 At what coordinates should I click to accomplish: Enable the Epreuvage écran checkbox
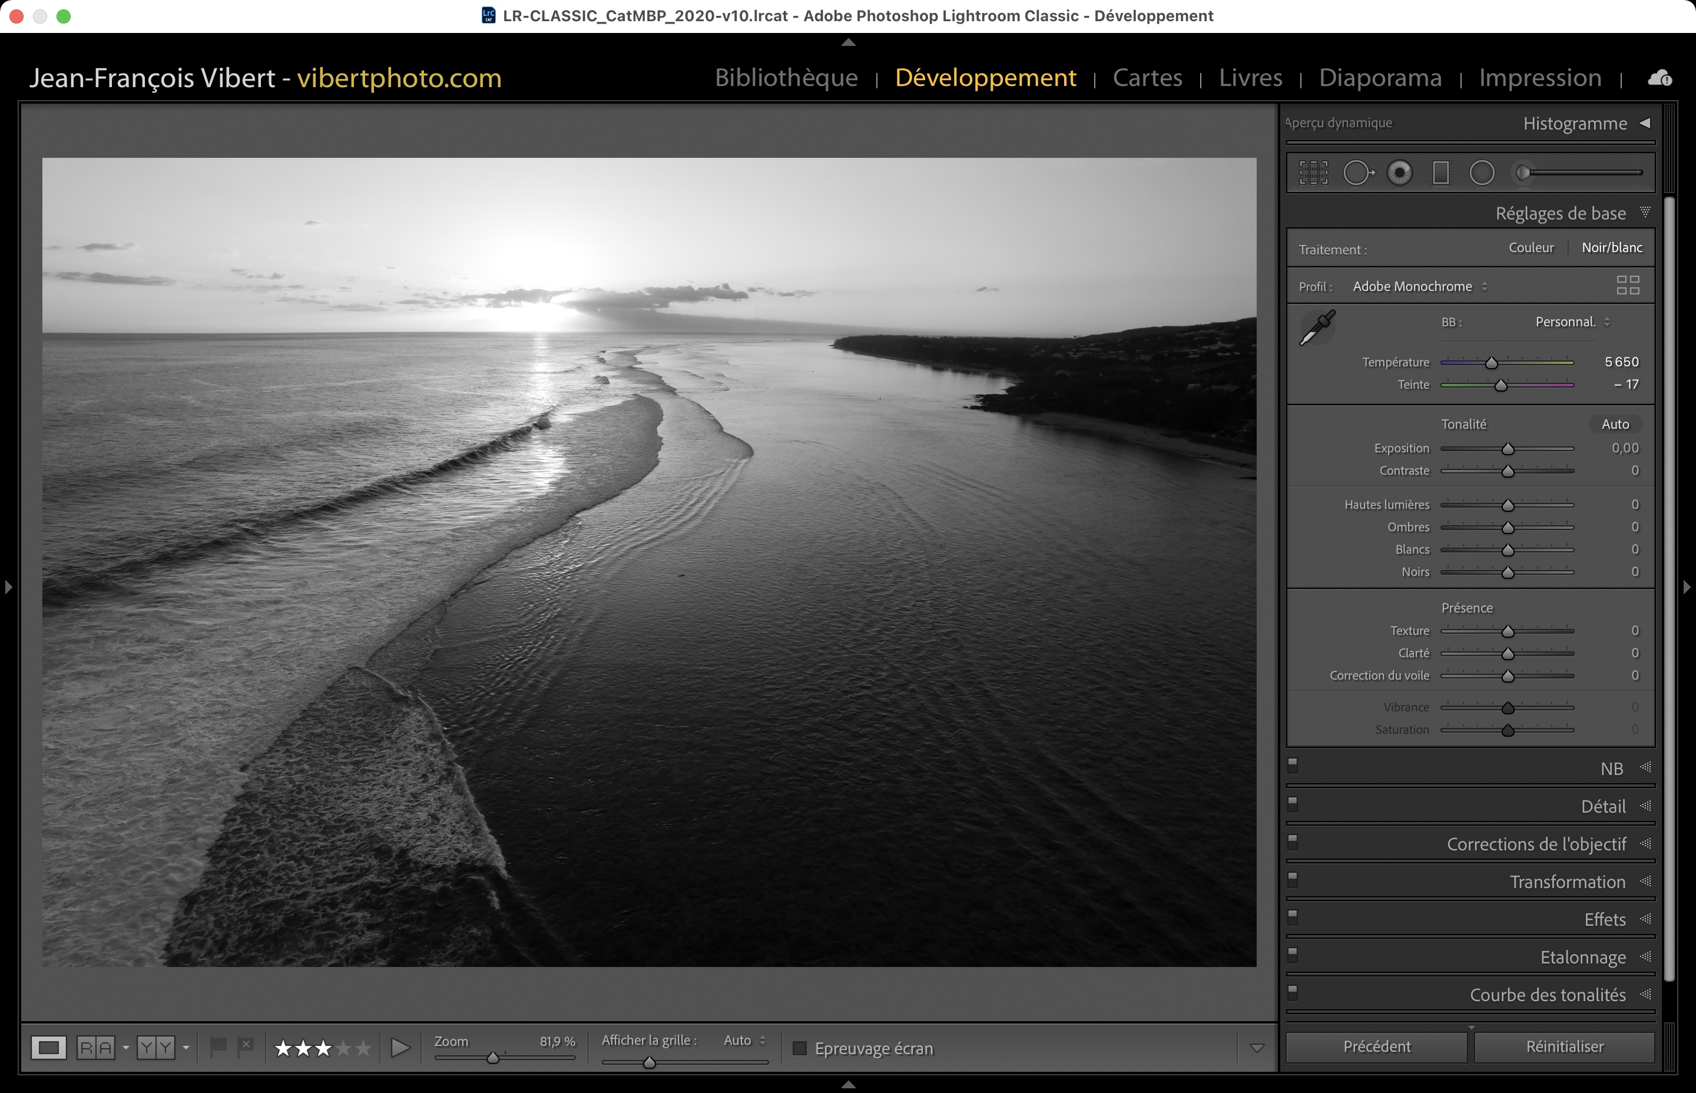click(x=800, y=1048)
